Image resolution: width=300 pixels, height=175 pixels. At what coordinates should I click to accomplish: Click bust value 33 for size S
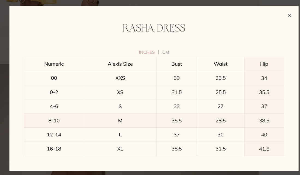tap(177, 106)
